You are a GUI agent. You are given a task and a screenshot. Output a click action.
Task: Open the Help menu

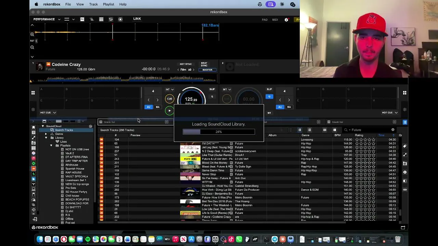pyautogui.click(x=123, y=4)
